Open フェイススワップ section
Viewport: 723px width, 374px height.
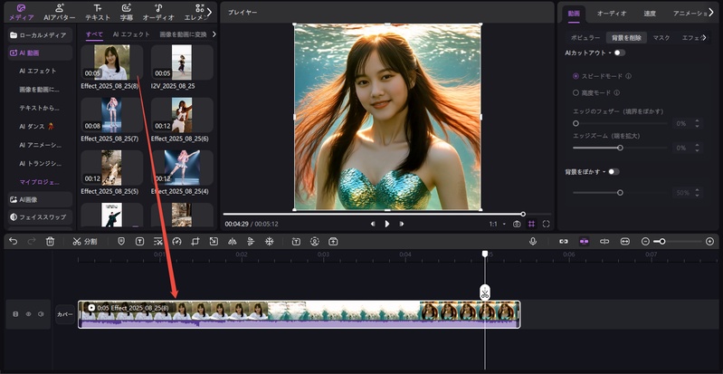pos(41,217)
